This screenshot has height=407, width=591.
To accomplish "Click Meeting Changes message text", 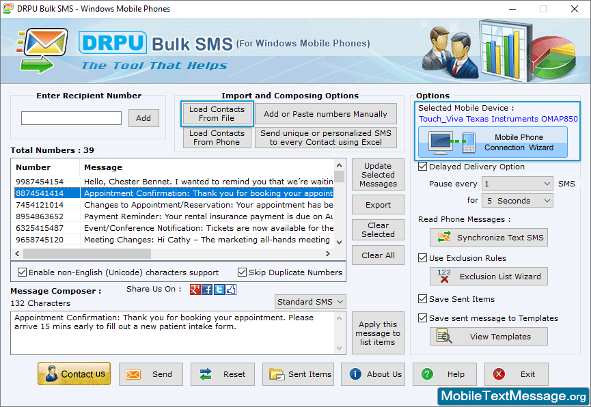I will pos(206,240).
